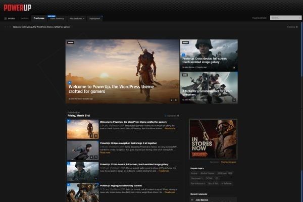Image resolution: width=303 pixels, height=202 pixels.
Task: Open list article Cross-device image gallery title
Action: click(x=134, y=165)
